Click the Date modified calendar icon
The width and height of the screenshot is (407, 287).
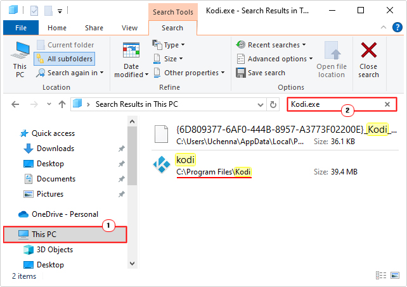click(131, 50)
